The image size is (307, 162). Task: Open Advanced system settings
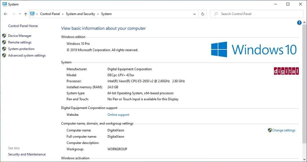(27, 55)
